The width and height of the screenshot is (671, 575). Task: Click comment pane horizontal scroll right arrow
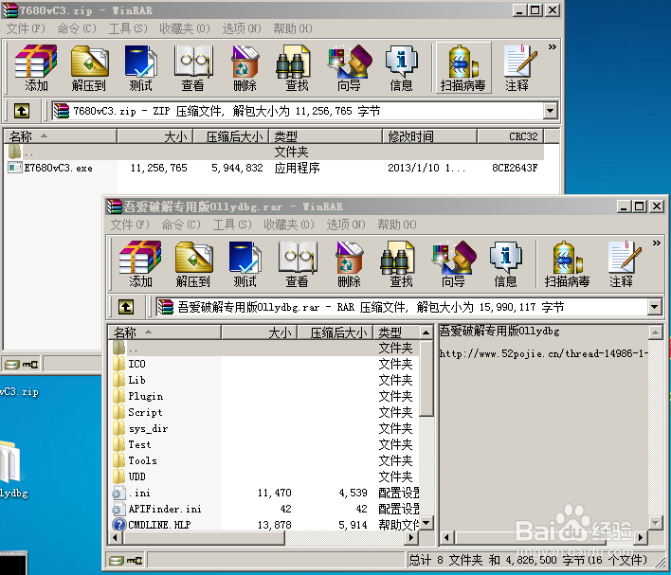[641, 537]
